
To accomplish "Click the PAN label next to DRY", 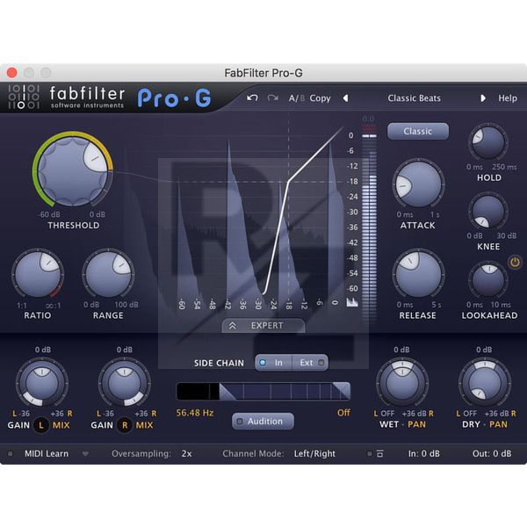I will tap(498, 424).
